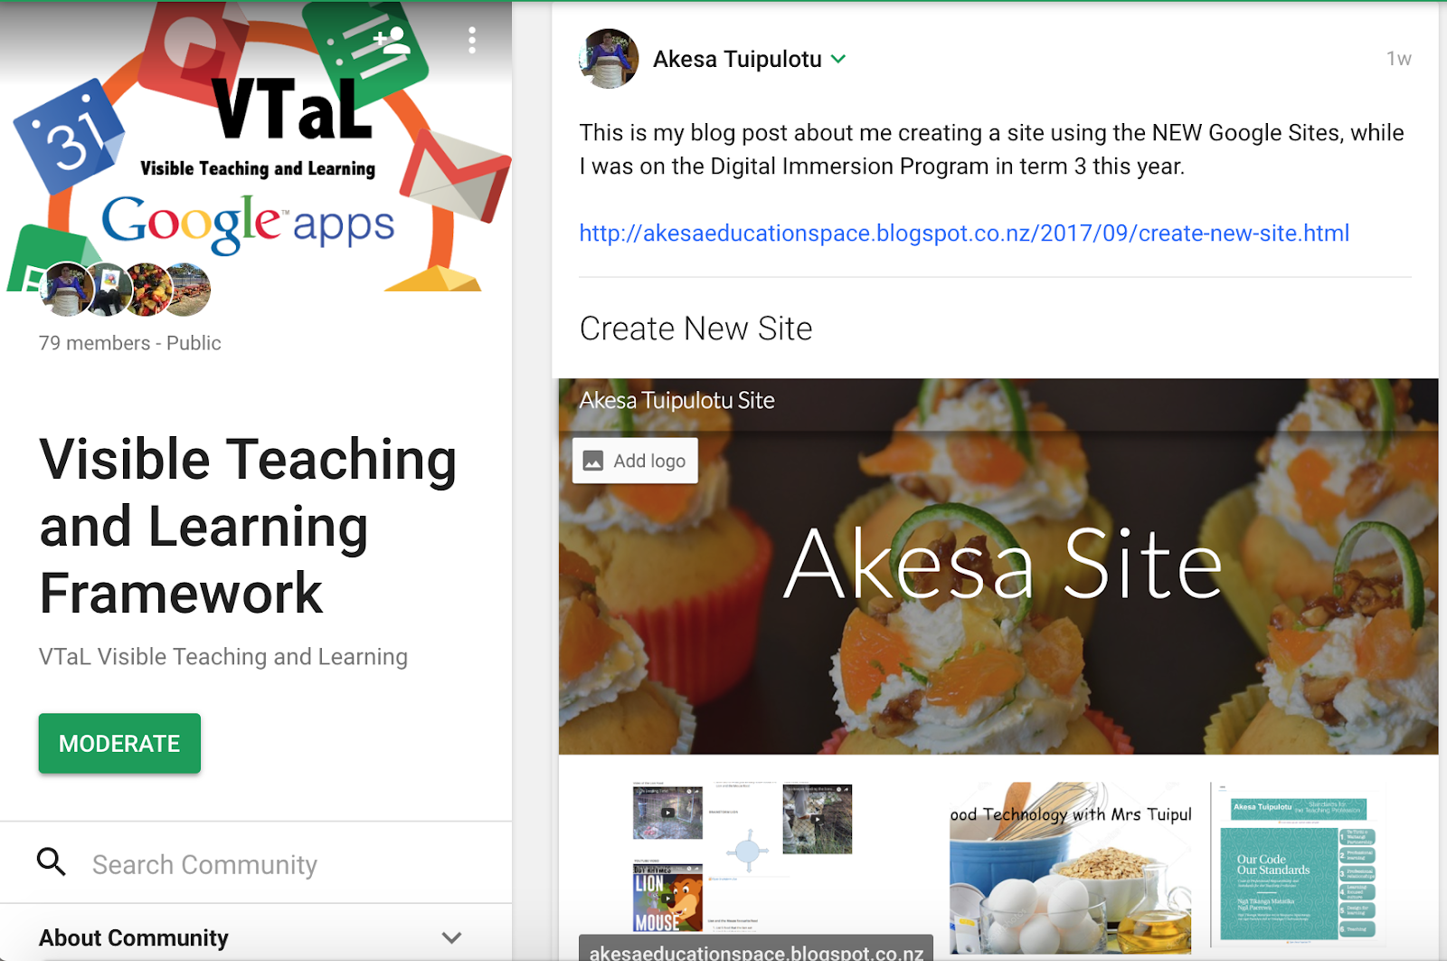Screen dimensions: 1447x961
Task: Click the Akesa Tuipulotu author name
Action: tap(737, 59)
